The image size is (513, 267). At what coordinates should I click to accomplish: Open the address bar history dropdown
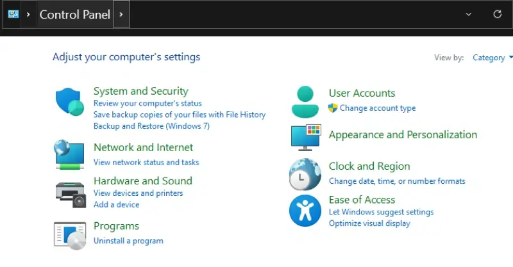coord(469,14)
